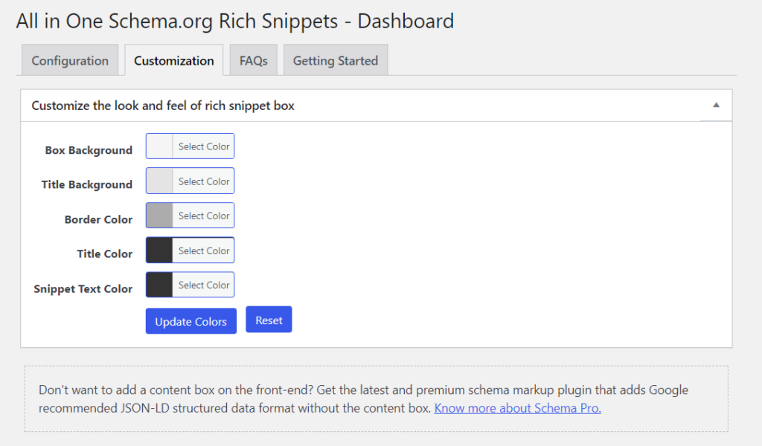Screen dimensions: 762x446
Task: Click the Update Colors button
Action: click(x=191, y=321)
